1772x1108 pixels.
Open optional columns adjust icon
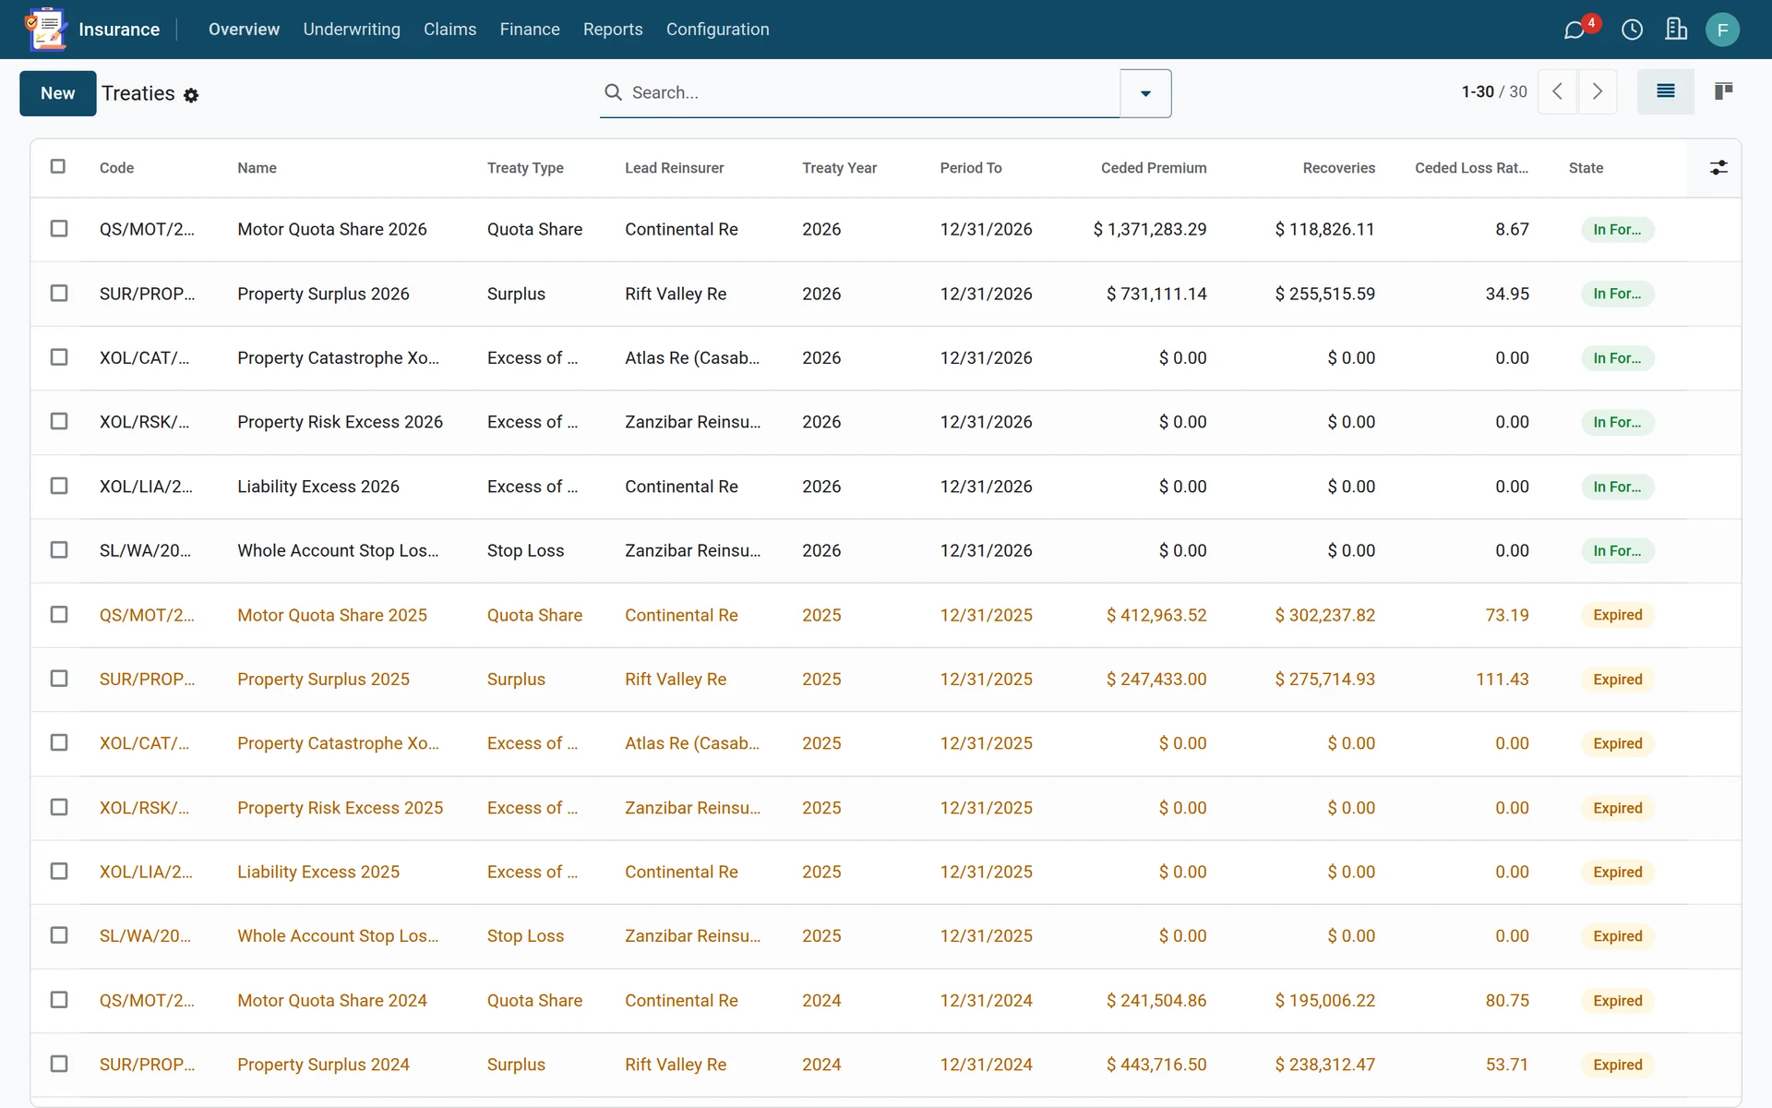pos(1718,167)
